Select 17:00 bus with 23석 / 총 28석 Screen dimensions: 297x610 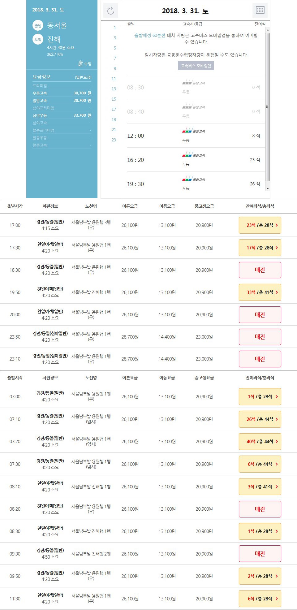[260, 225]
